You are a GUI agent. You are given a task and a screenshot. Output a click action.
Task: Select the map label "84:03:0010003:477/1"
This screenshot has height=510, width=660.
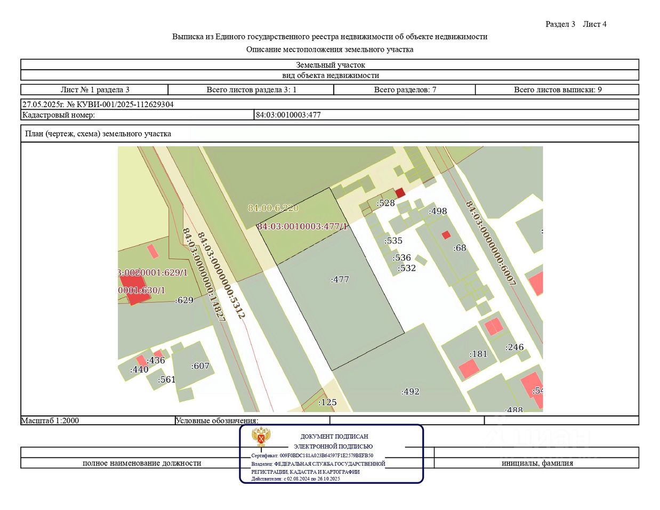coord(302,226)
